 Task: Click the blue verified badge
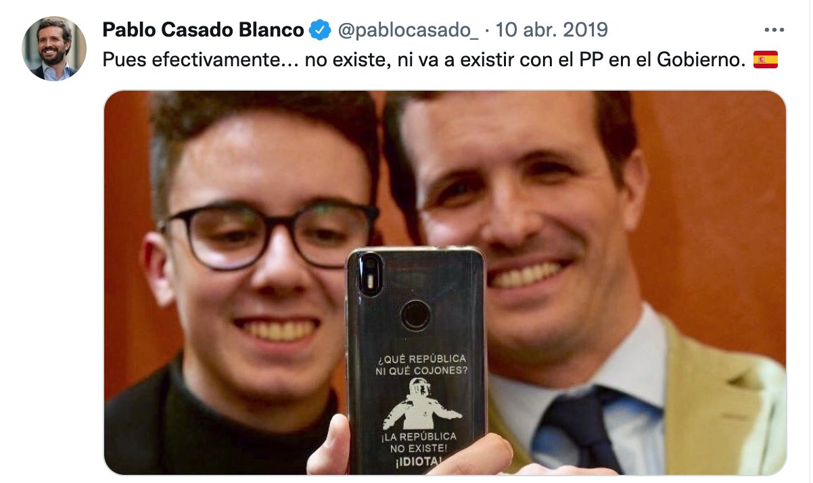tap(319, 30)
